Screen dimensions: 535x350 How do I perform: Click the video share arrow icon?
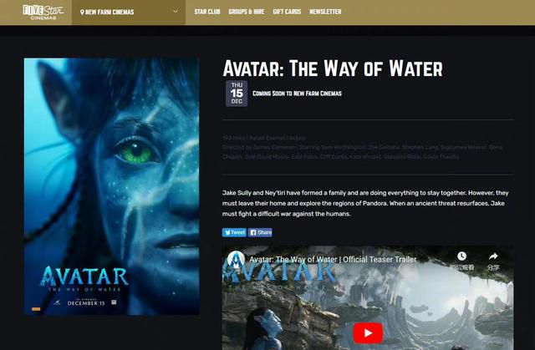[493, 256]
